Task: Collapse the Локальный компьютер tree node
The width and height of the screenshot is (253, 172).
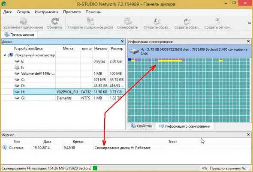Action: click(x=5, y=55)
